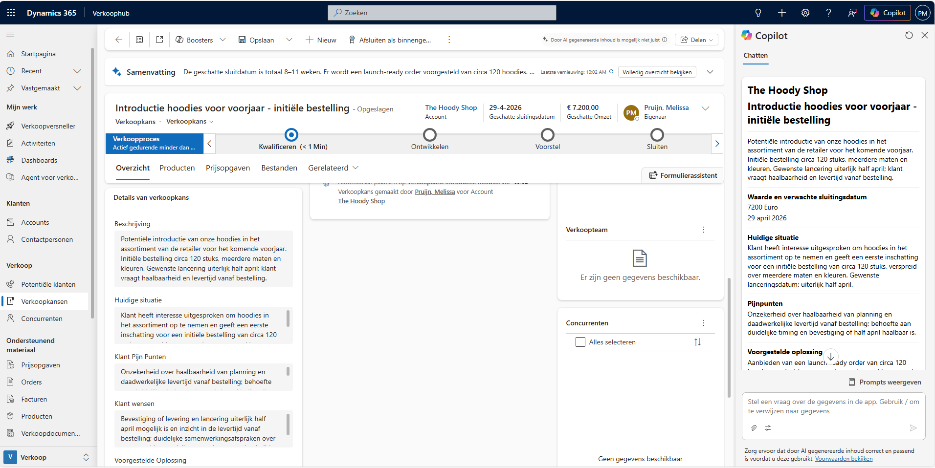This screenshot has height=468, width=935.
Task: Open the Delen dropdown button
Action: click(696, 40)
